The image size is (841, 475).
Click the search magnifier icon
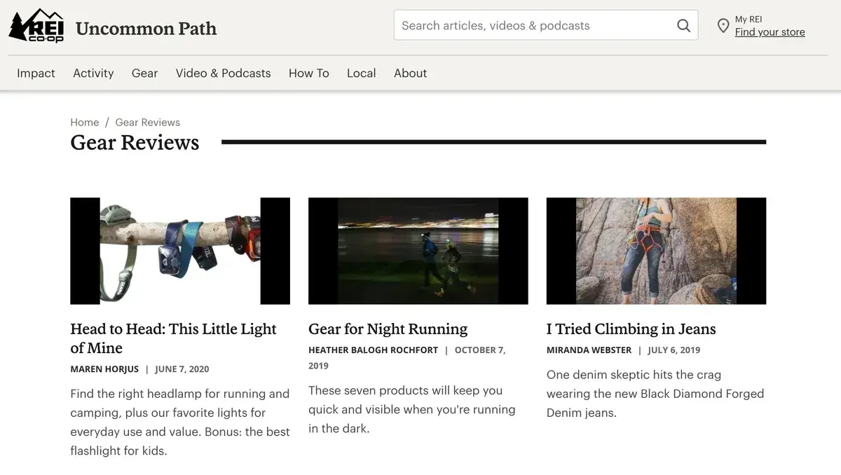(683, 26)
